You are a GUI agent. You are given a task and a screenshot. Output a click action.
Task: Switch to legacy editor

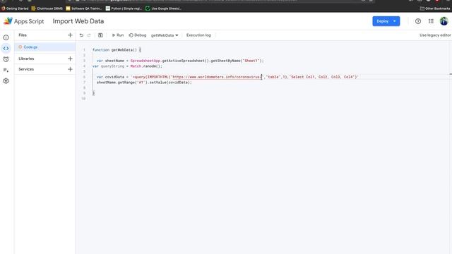pyautogui.click(x=435, y=35)
